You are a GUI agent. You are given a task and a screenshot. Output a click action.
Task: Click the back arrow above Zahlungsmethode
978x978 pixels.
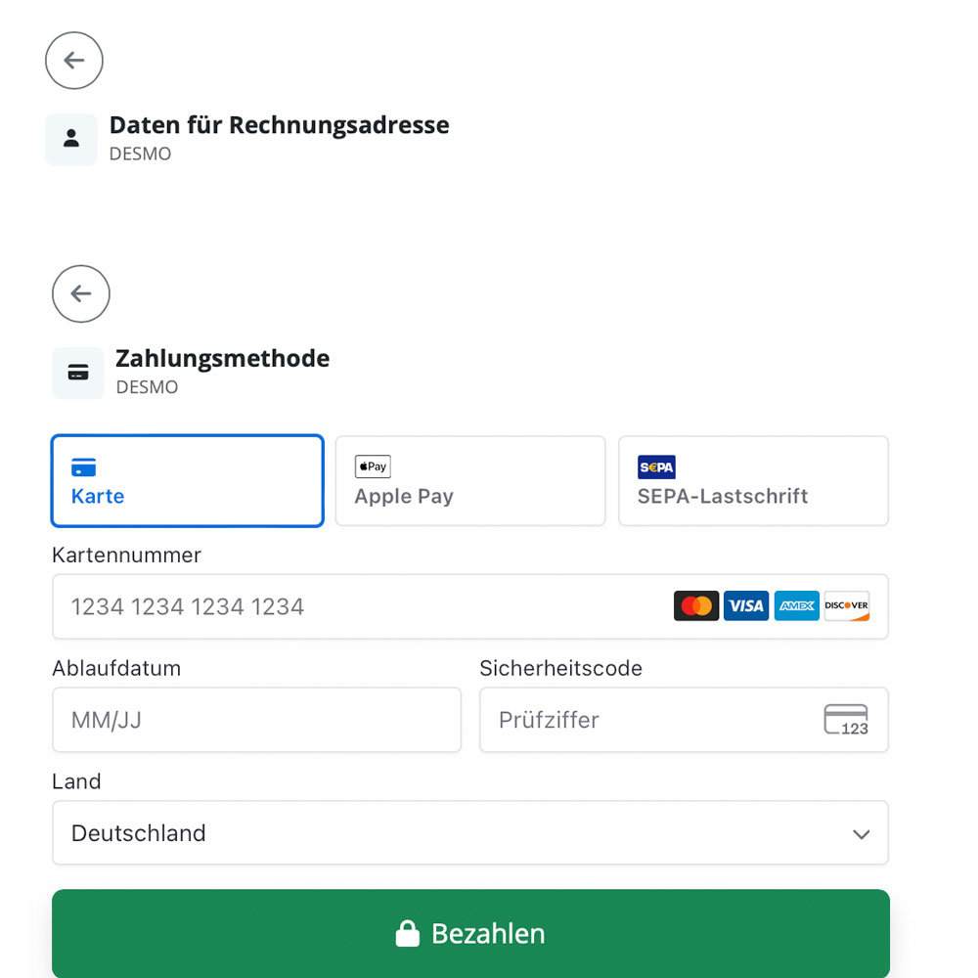click(x=81, y=293)
